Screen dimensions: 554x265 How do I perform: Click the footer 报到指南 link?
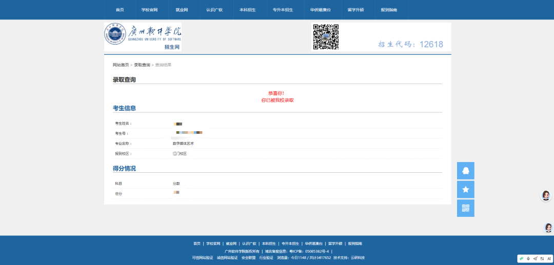[x=355, y=243]
